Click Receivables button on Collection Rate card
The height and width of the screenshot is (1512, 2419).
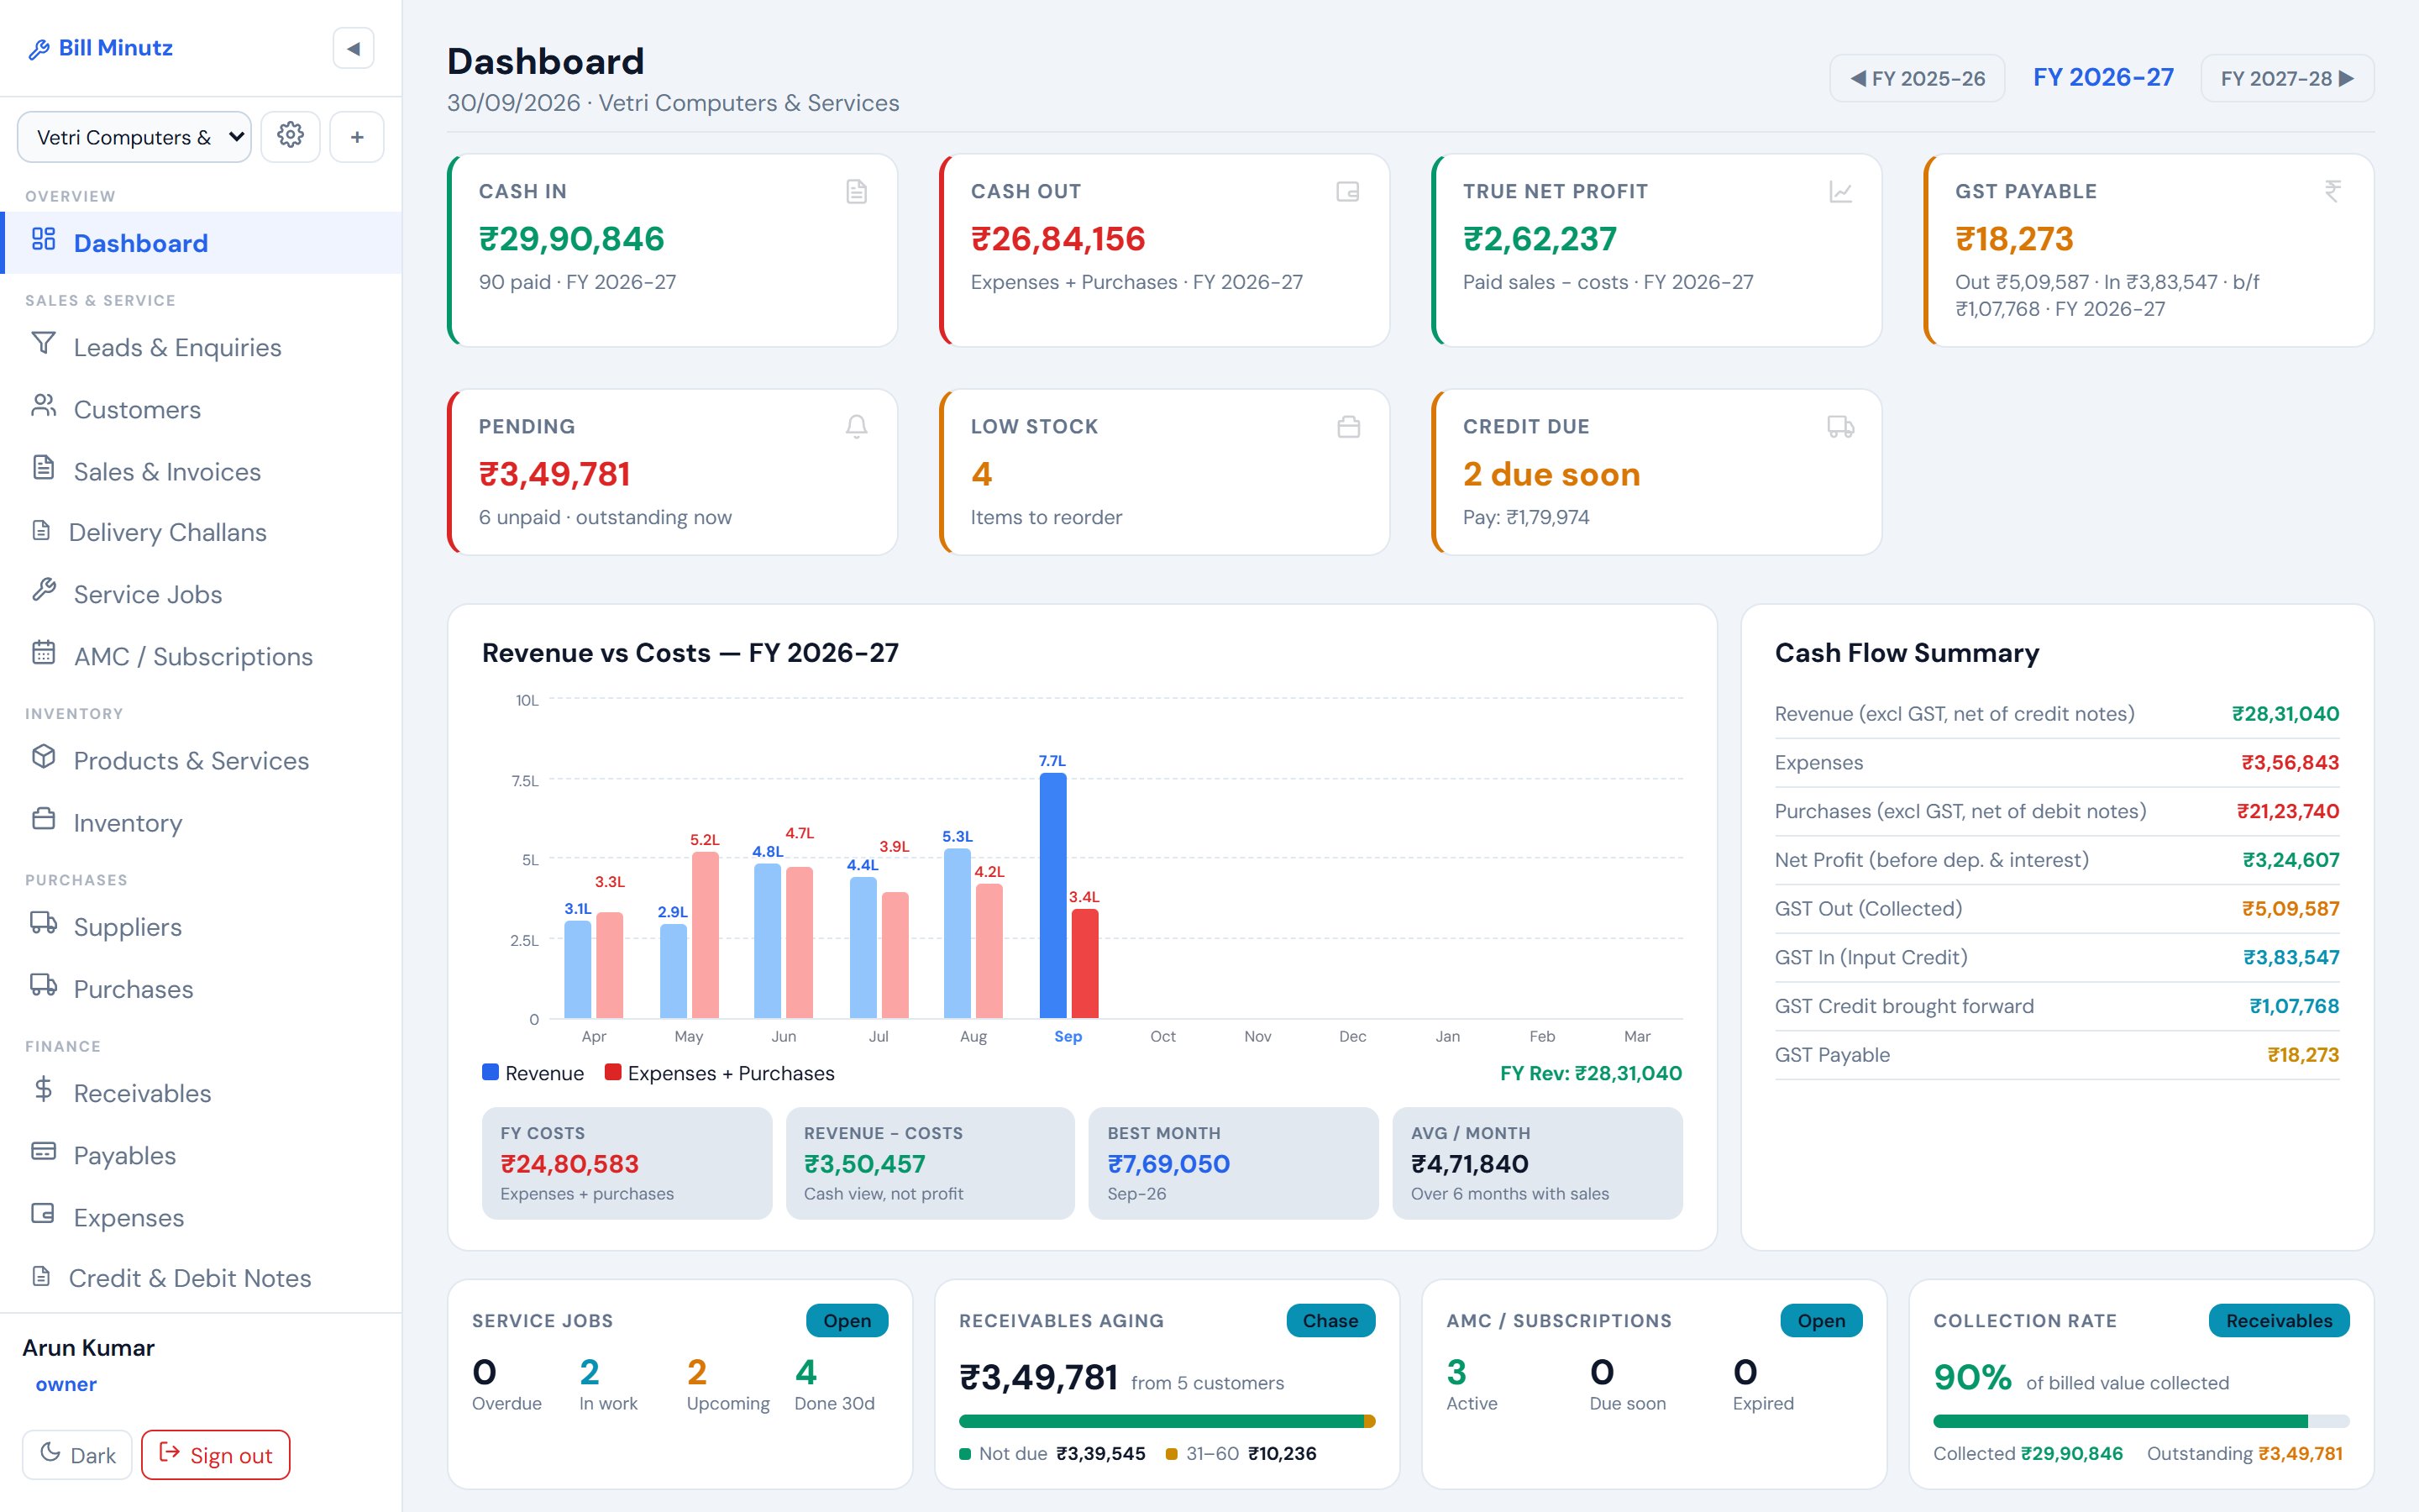click(2279, 1320)
